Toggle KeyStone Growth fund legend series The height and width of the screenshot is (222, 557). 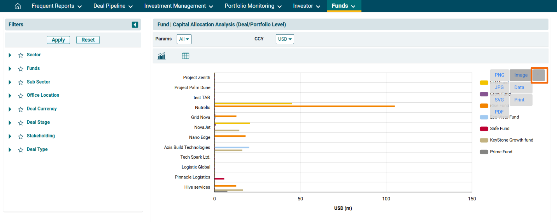coord(511,140)
